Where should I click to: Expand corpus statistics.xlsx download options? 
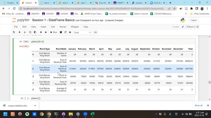click(x=35, y=106)
